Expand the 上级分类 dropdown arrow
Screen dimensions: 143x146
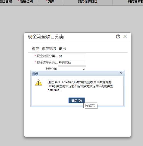[84, 69]
